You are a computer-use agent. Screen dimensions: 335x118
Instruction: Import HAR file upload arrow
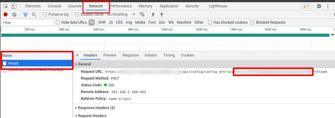tap(153, 14)
